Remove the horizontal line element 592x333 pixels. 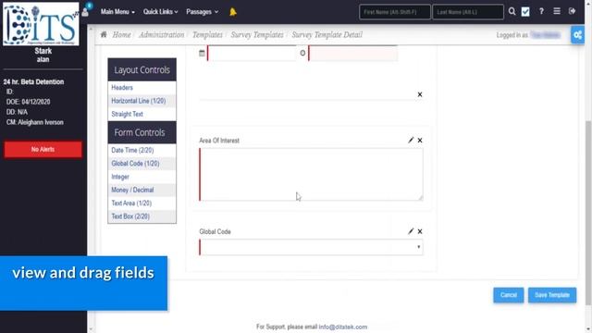[420, 94]
